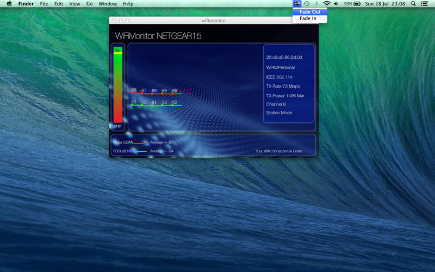Click the Average = -54 text
The height and width of the screenshot is (272, 435).
point(161,151)
